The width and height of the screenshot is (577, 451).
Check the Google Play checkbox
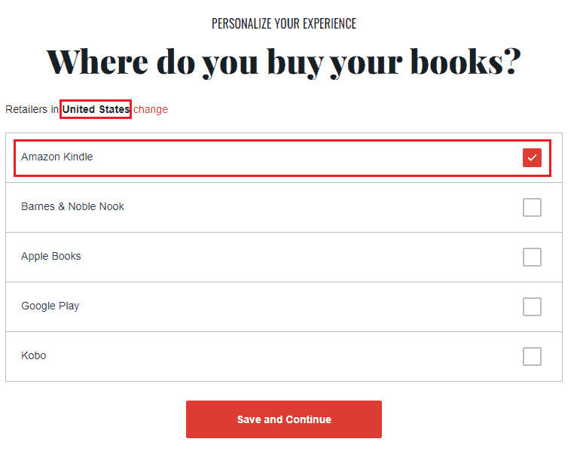(532, 306)
